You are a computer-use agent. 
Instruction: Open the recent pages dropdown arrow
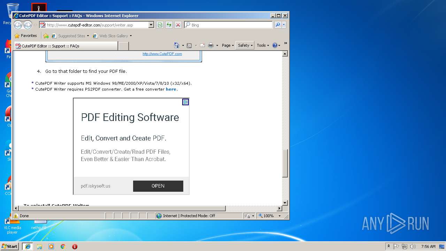click(x=35, y=25)
